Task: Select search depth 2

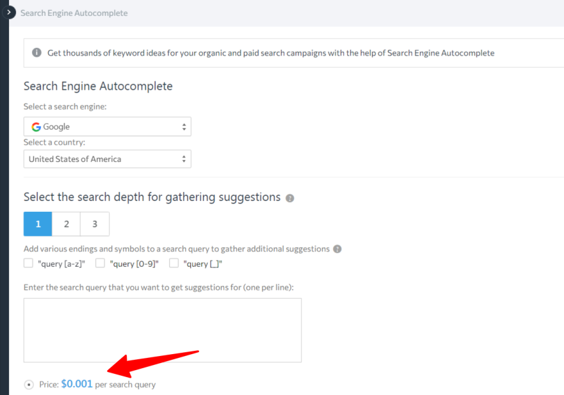Action: pyautogui.click(x=65, y=224)
